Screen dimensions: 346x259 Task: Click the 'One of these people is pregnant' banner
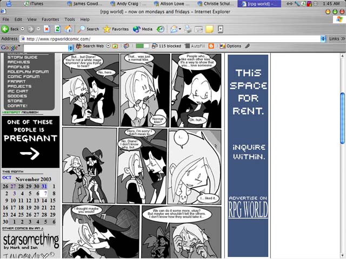pyautogui.click(x=31, y=142)
